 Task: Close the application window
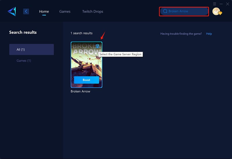[x=228, y=4]
